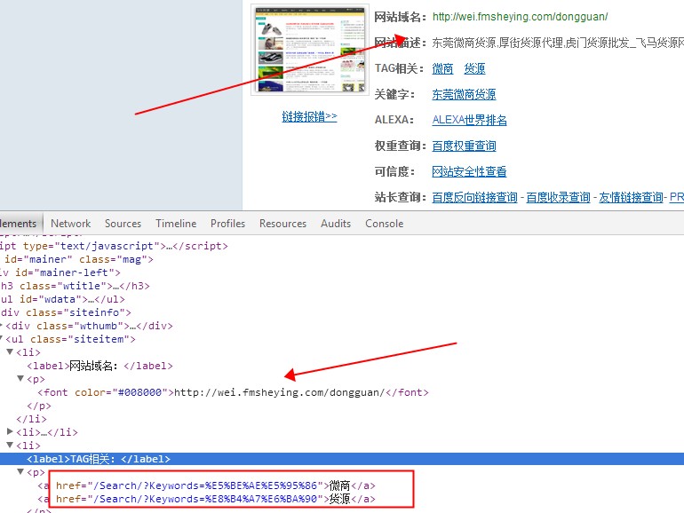Open the 百度反向链接查询 link
The image size is (684, 513).
point(474,197)
